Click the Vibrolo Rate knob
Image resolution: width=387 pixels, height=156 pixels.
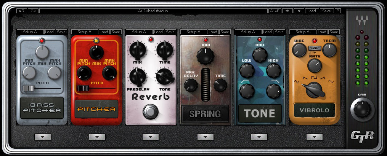pos(315,65)
